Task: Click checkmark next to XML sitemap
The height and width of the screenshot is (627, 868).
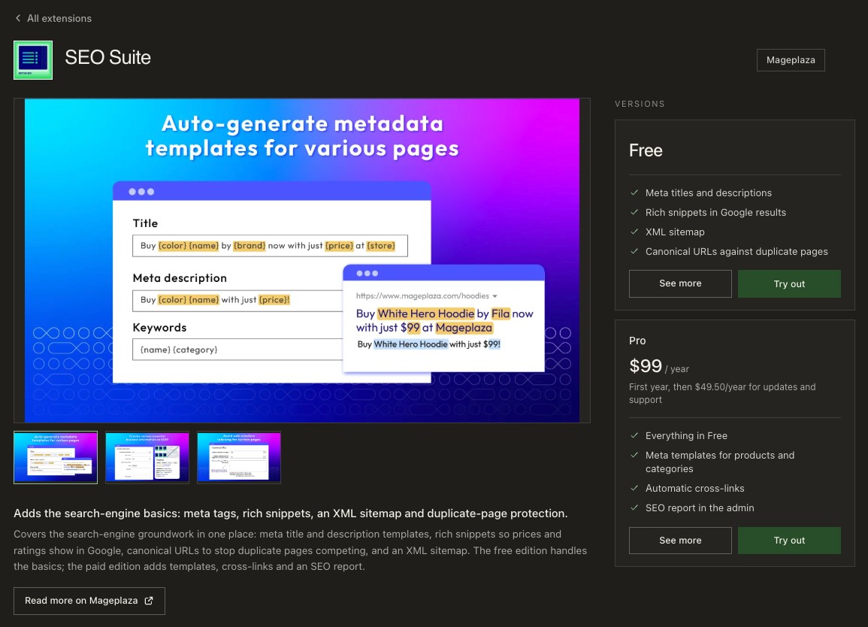Action: pyautogui.click(x=634, y=232)
